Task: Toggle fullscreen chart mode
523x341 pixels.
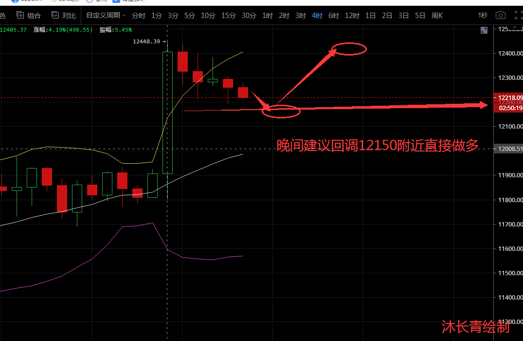Action: pyautogui.click(x=519, y=16)
